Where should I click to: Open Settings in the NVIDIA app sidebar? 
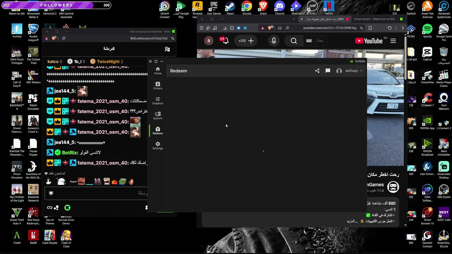(157, 145)
